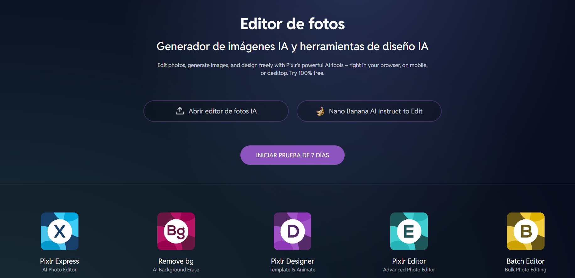
Task: Select the Batch Editor B icon
Action: coord(526,231)
